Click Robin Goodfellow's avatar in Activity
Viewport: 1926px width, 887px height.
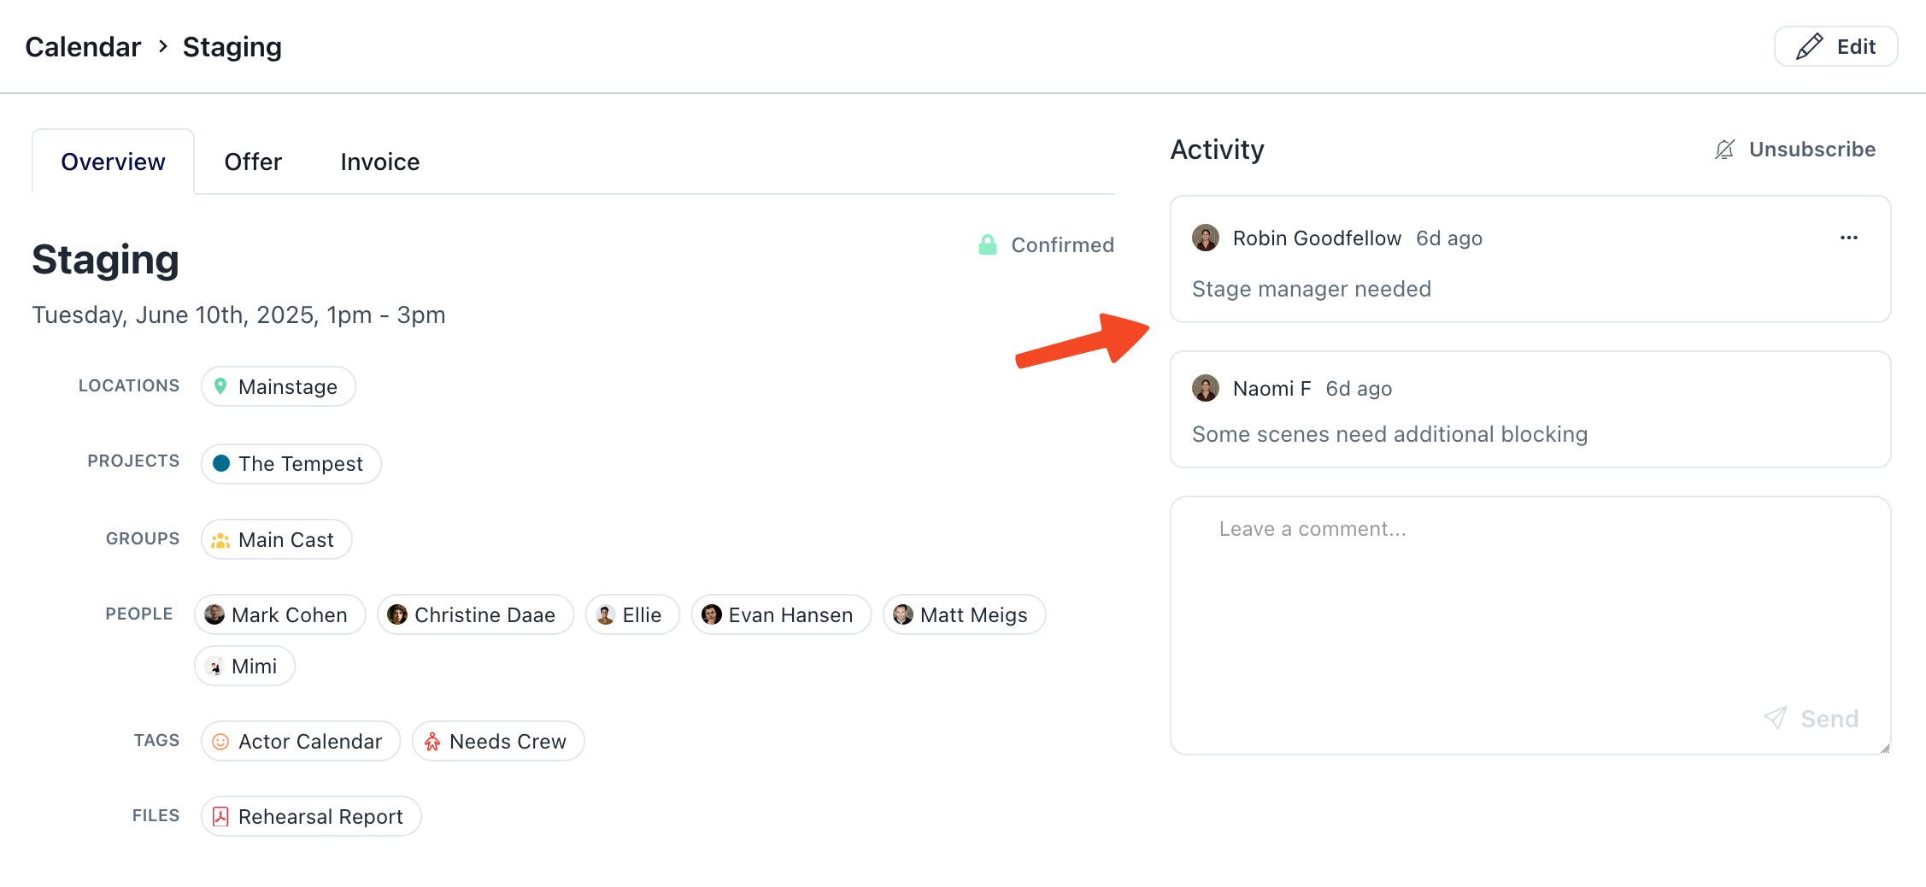[x=1206, y=238]
